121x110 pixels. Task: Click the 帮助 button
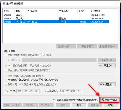[x=111, y=105]
